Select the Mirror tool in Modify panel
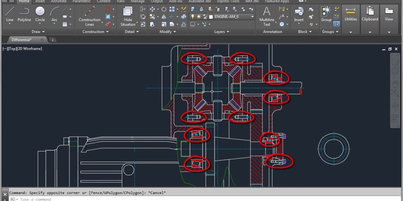 click(164, 17)
